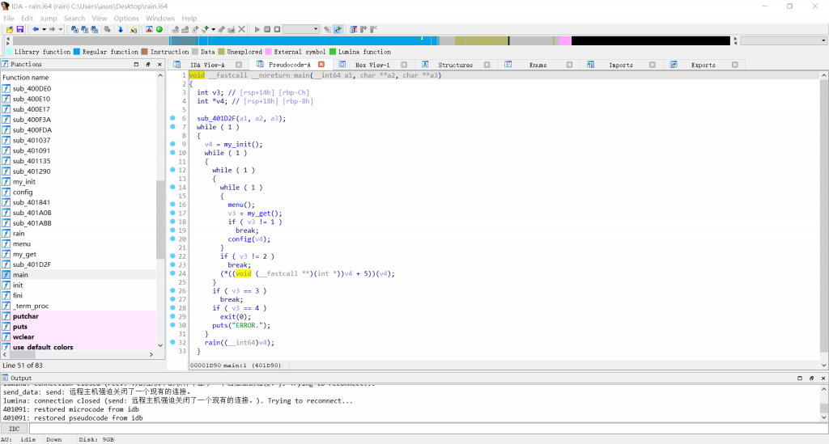829x444 pixels.
Task: Open the Search menu
Action: [74, 18]
